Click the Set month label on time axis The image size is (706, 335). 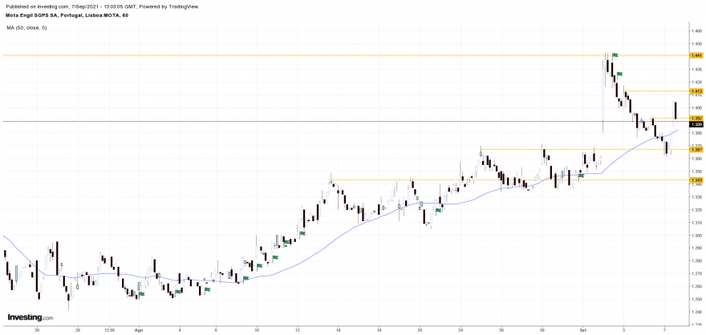pos(583,329)
